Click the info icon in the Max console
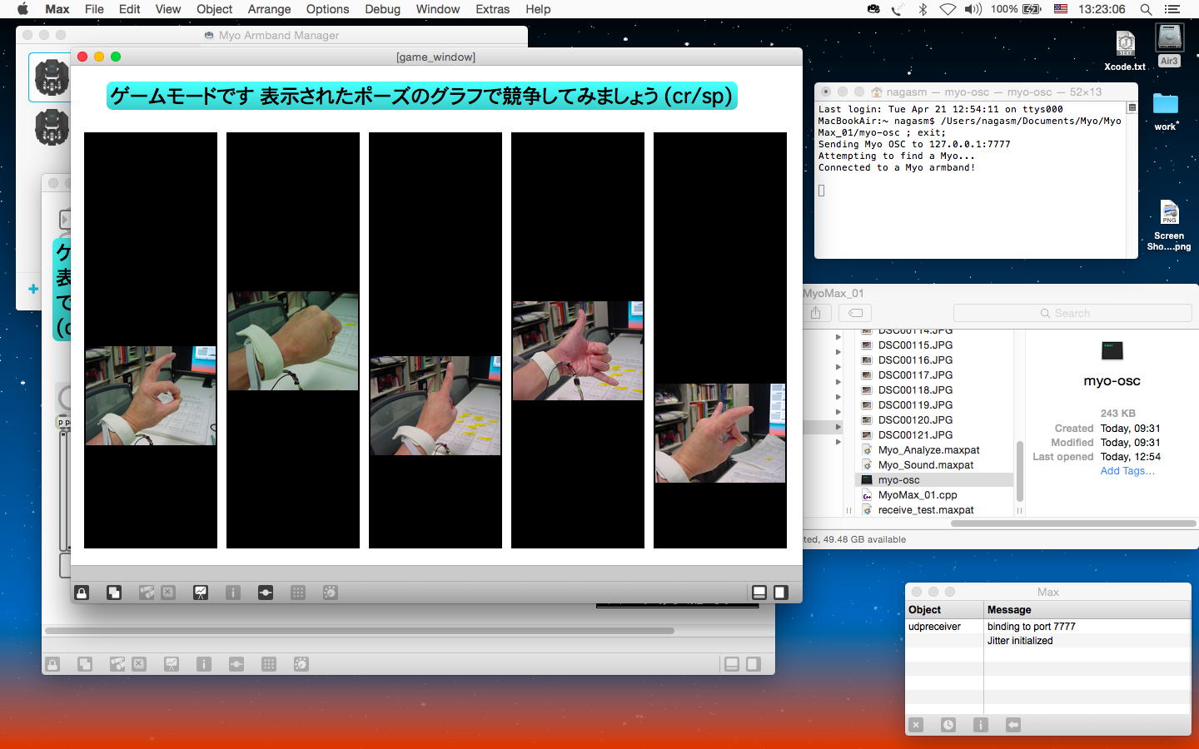Screen dimensions: 1199x749 981,725
